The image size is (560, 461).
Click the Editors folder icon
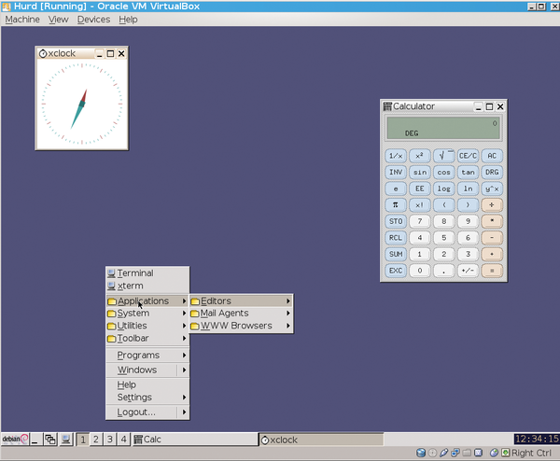pos(195,301)
